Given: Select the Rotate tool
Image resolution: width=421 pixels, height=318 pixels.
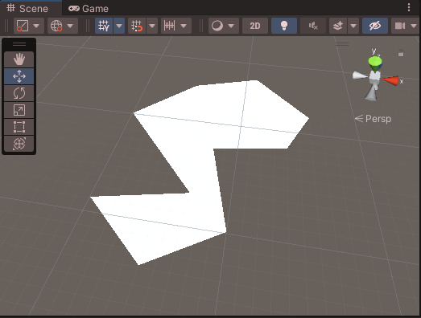Looking at the screenshot, I should [x=19, y=93].
